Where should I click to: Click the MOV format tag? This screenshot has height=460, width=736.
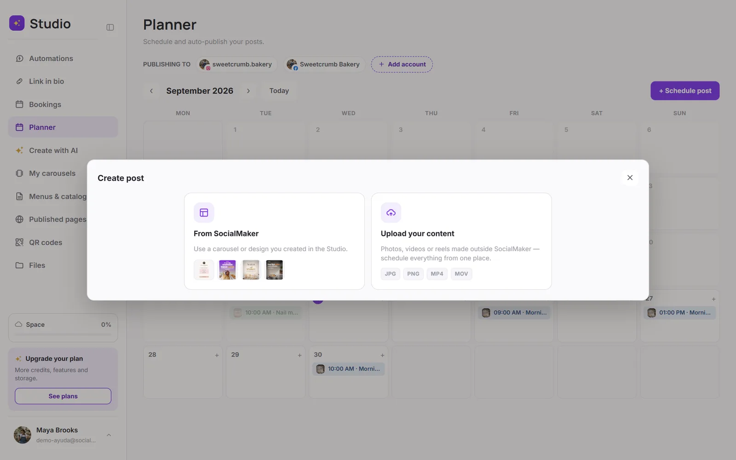point(461,274)
